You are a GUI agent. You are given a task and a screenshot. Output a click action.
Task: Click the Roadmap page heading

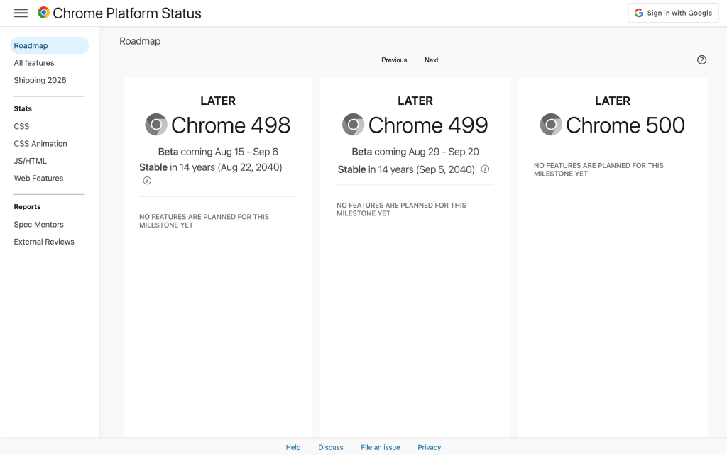point(140,41)
